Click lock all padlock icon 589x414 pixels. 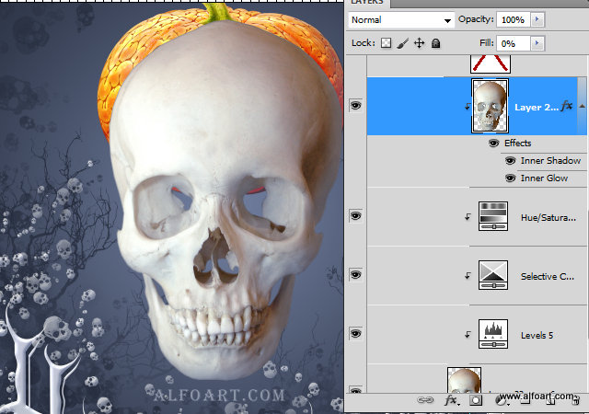coord(435,43)
